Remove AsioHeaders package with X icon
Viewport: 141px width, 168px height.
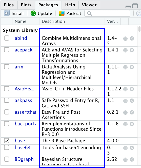[x=132, y=89]
